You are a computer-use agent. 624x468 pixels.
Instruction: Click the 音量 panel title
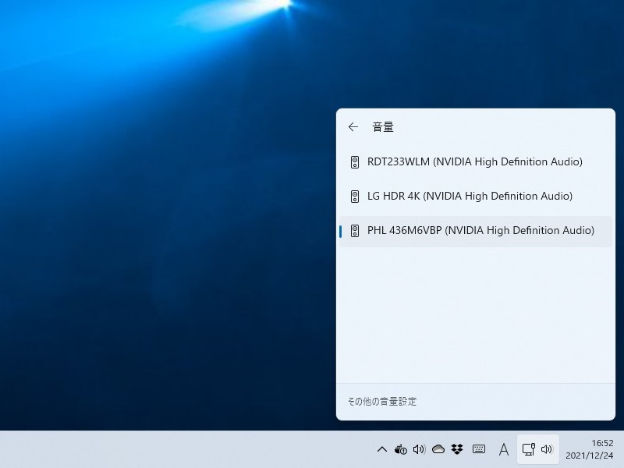(x=383, y=127)
